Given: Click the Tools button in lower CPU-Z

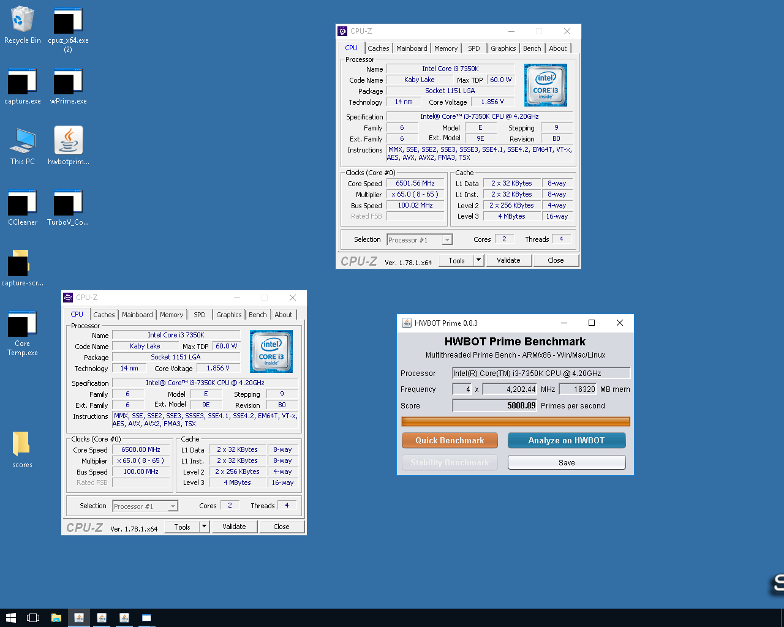Looking at the screenshot, I should 182,527.
